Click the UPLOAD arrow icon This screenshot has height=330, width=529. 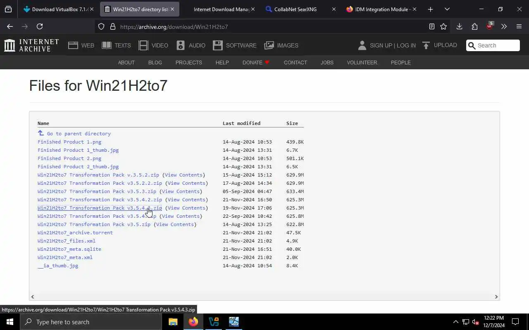pyautogui.click(x=426, y=45)
